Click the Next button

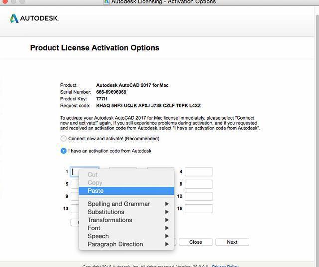pyautogui.click(x=232, y=242)
